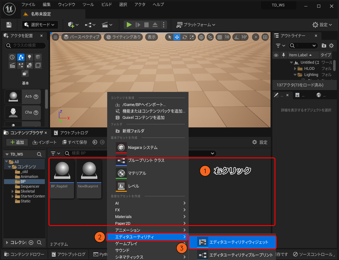This screenshot has width=339, height=260.
Task: Click the rotate gizmo tool icon
Action: click(185, 37)
